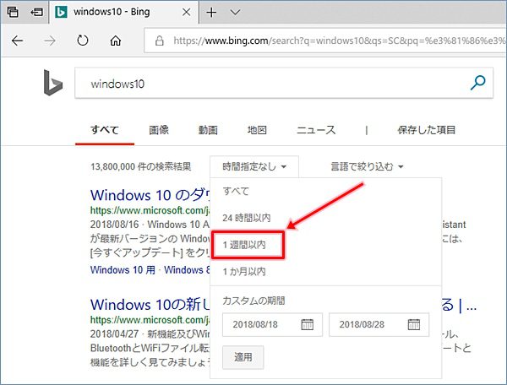Collapse the 時間指定なし dropdown
The image size is (507, 385).
pos(254,166)
